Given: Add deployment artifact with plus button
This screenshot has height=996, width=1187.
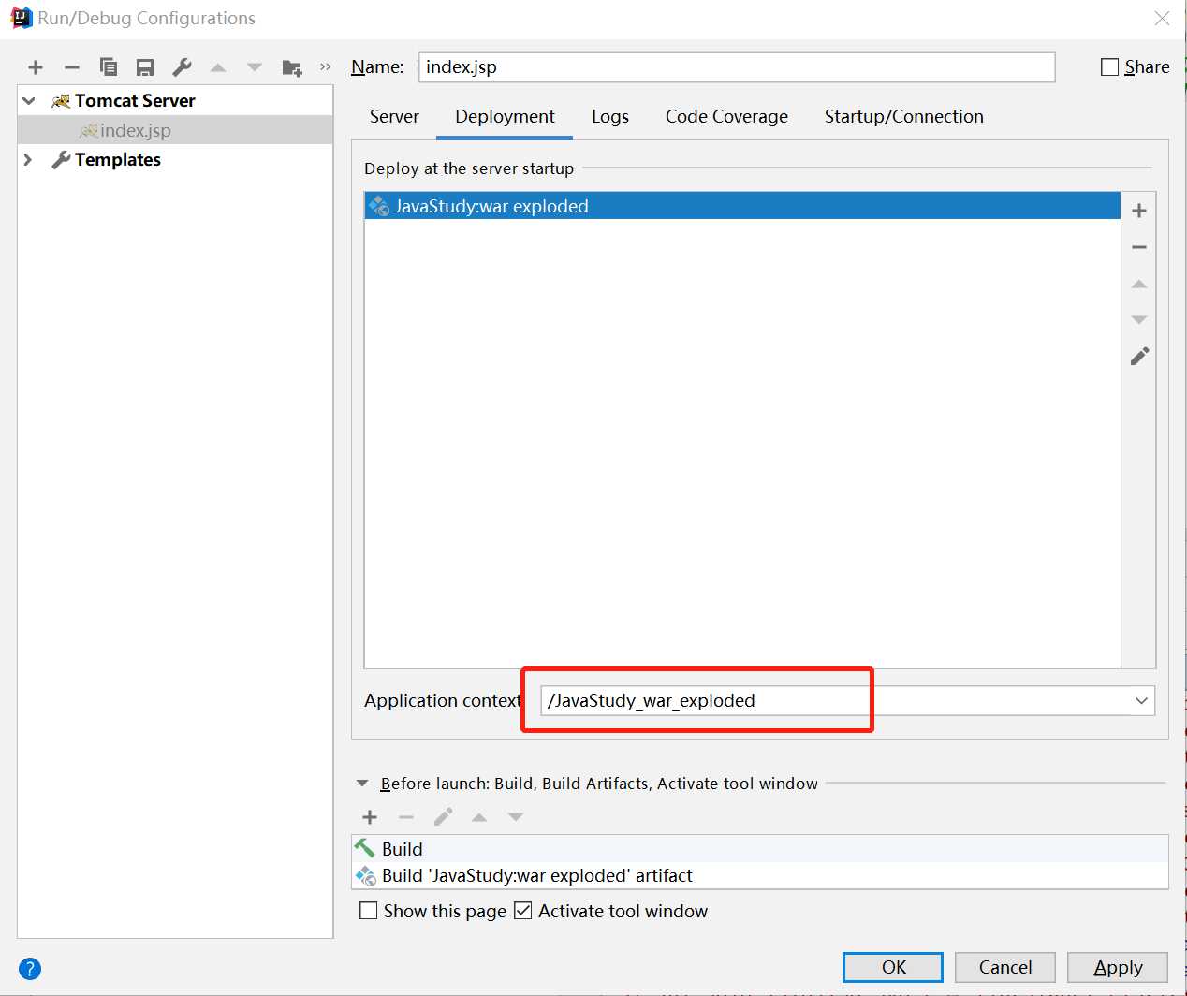Looking at the screenshot, I should 1139,211.
